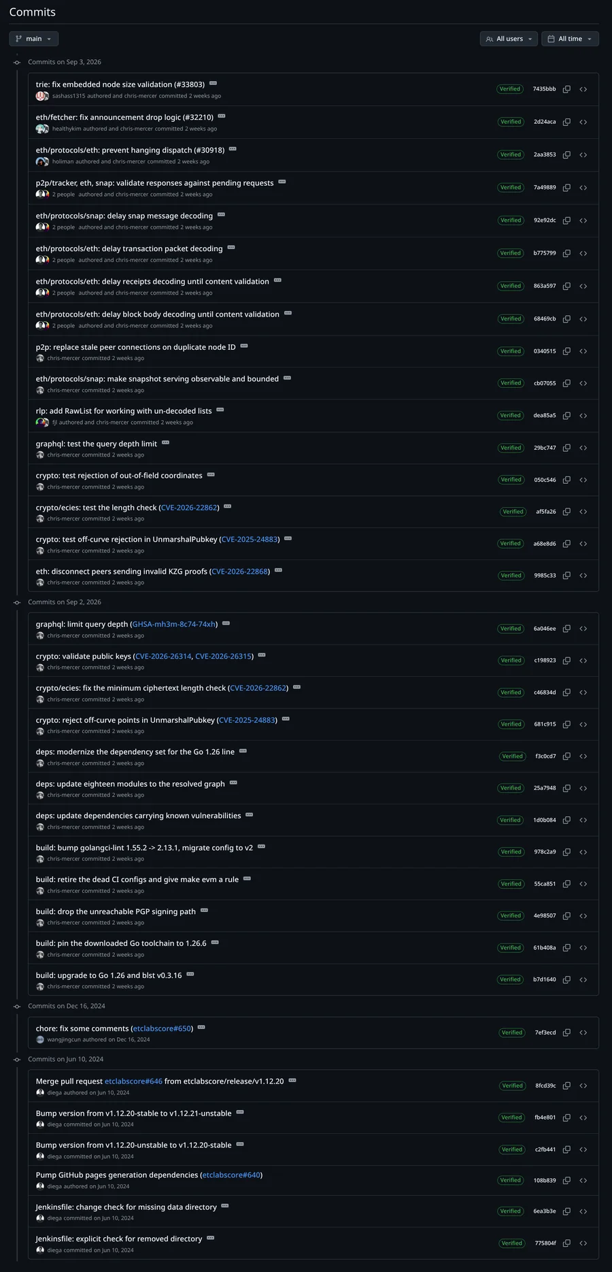Open the All time date filter
The height and width of the screenshot is (1272, 612).
click(570, 39)
